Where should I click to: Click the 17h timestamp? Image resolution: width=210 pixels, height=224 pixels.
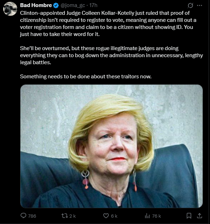(x=93, y=5)
